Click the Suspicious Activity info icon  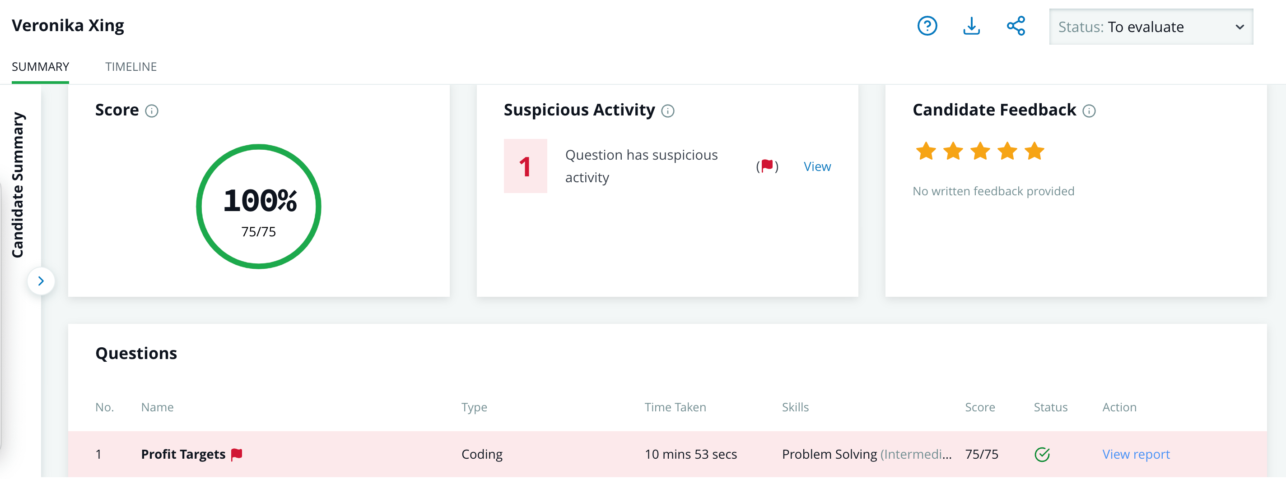(x=667, y=111)
